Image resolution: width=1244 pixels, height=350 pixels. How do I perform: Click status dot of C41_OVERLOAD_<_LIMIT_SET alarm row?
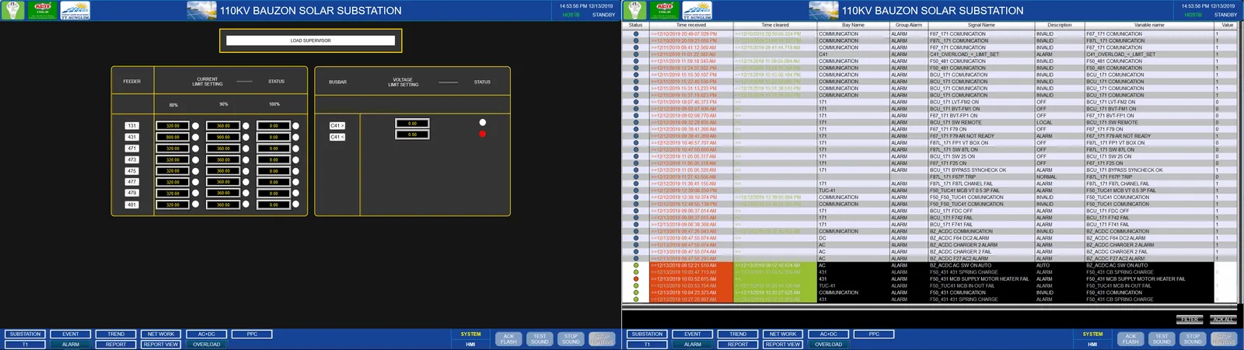pyautogui.click(x=635, y=54)
